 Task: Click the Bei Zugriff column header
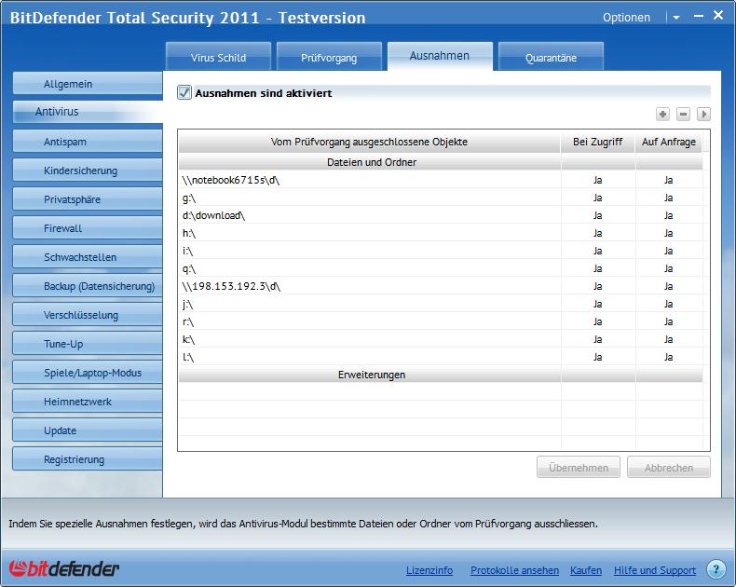[x=598, y=142]
